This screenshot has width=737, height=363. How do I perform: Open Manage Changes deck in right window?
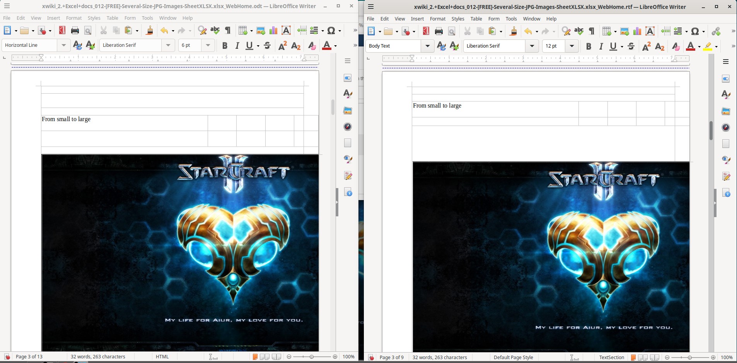(726, 176)
